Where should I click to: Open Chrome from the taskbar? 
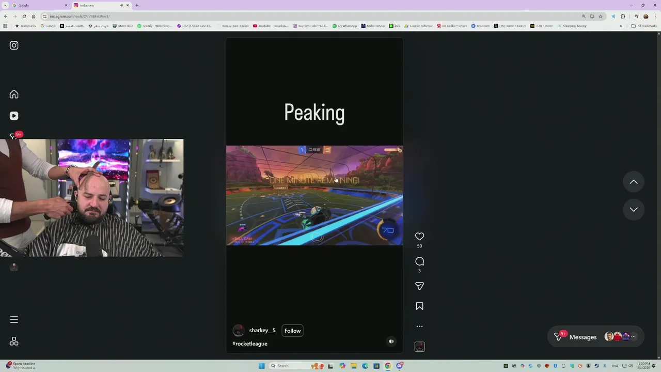click(388, 366)
